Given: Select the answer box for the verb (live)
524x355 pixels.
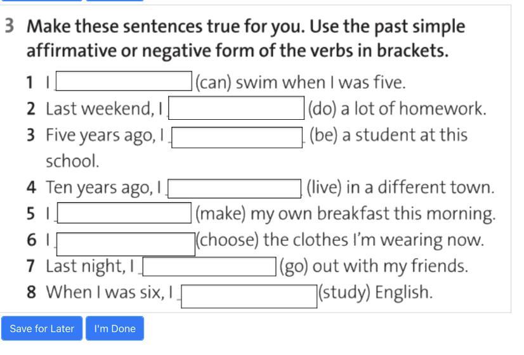Looking at the screenshot, I should click(x=234, y=188).
